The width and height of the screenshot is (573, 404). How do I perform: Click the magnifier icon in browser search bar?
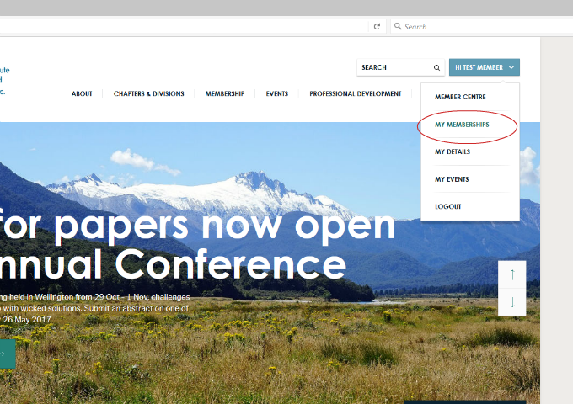pyautogui.click(x=398, y=27)
